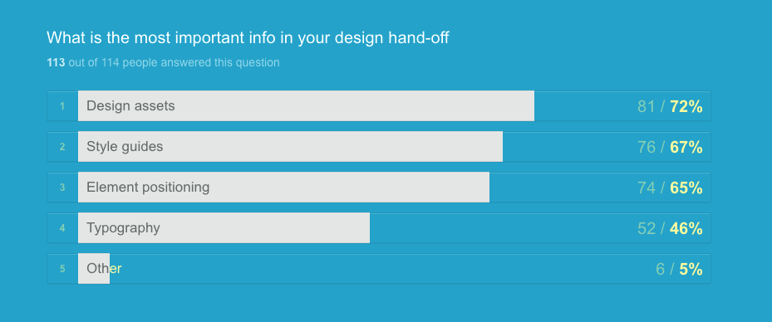Viewport: 772px width, 322px height.
Task: Select the Style guides bar
Action: click(x=290, y=147)
